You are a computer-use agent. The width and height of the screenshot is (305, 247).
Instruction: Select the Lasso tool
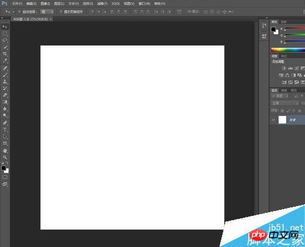click(x=5, y=40)
